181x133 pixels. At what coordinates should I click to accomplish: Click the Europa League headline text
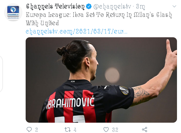99,19
